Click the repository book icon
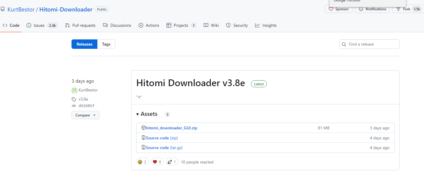The height and width of the screenshot is (177, 424). click(3, 9)
